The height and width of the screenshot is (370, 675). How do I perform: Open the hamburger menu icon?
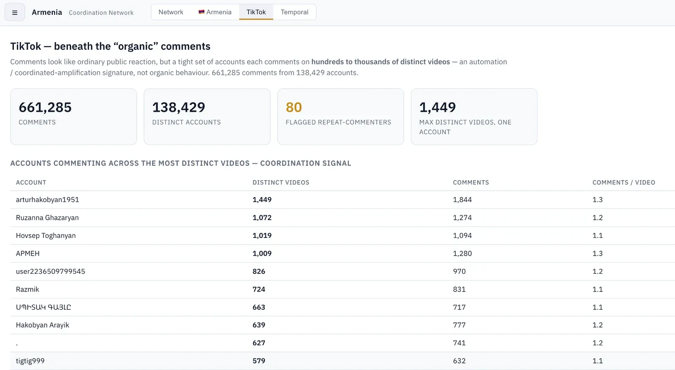click(15, 12)
